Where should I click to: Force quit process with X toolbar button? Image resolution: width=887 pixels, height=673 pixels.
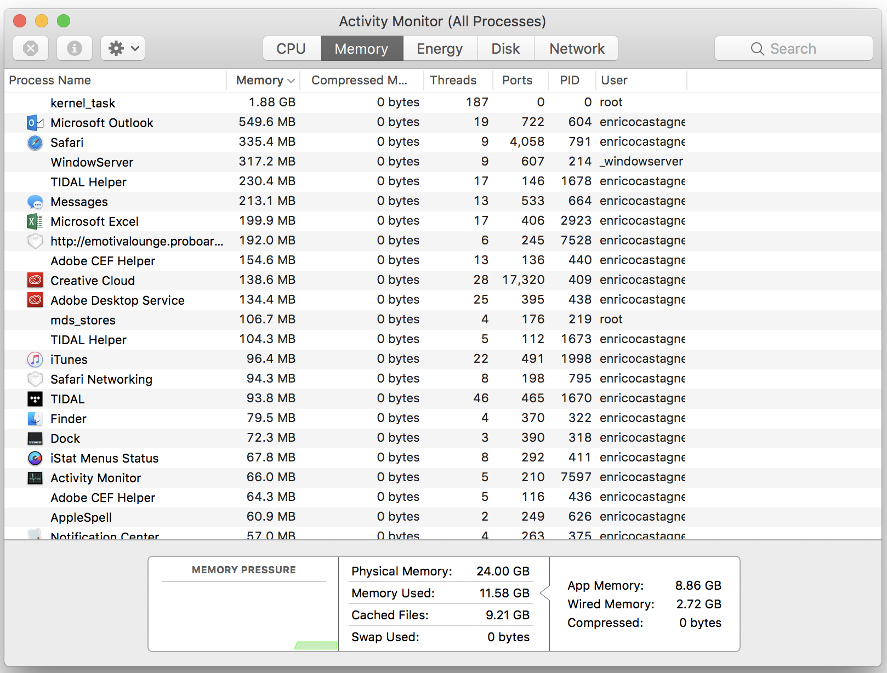coord(31,48)
